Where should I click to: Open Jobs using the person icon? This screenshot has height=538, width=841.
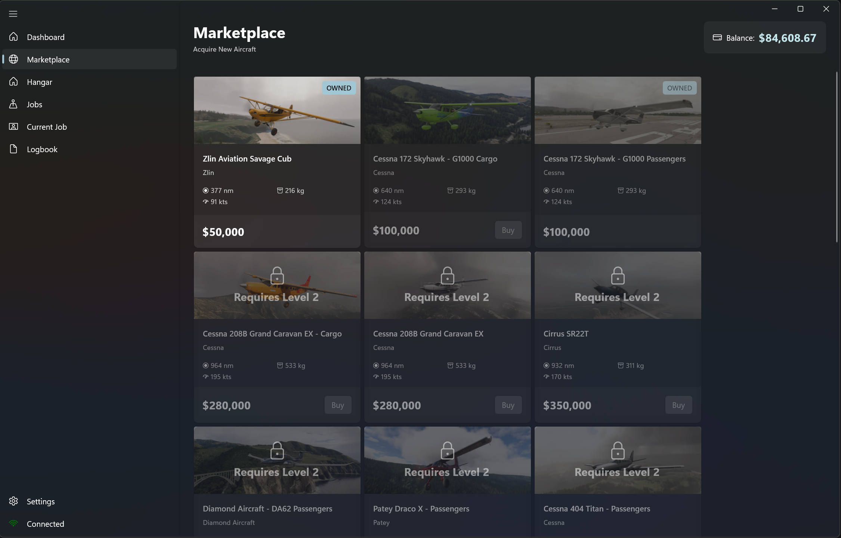(x=13, y=104)
